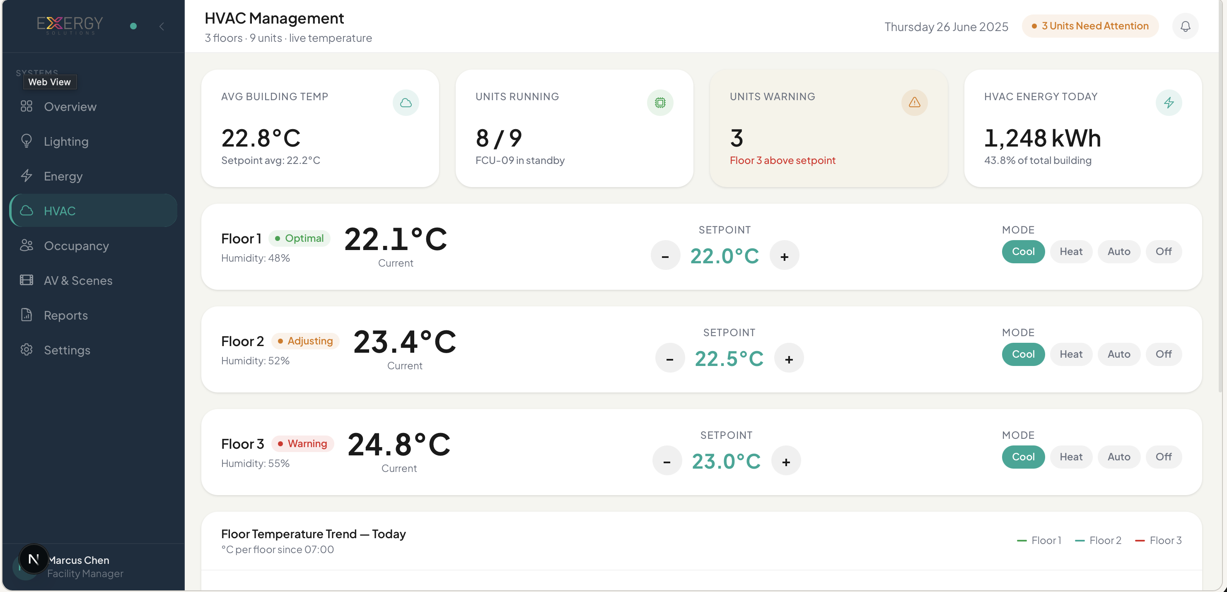Click the Lighting bulb icon
Viewport: 1227px width, 592px height.
click(x=27, y=141)
